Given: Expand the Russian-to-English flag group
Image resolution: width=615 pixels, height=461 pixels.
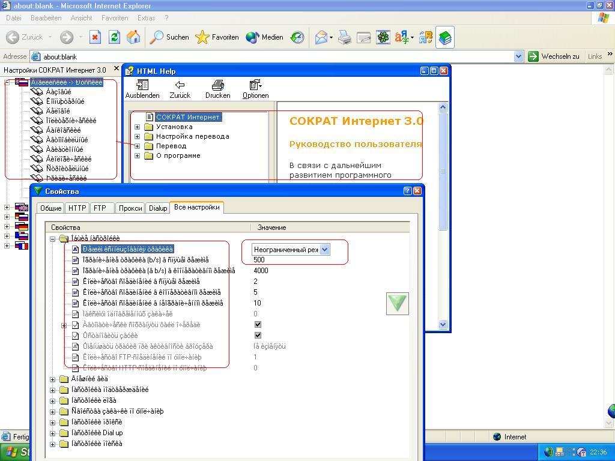Looking at the screenshot, I should (7, 207).
